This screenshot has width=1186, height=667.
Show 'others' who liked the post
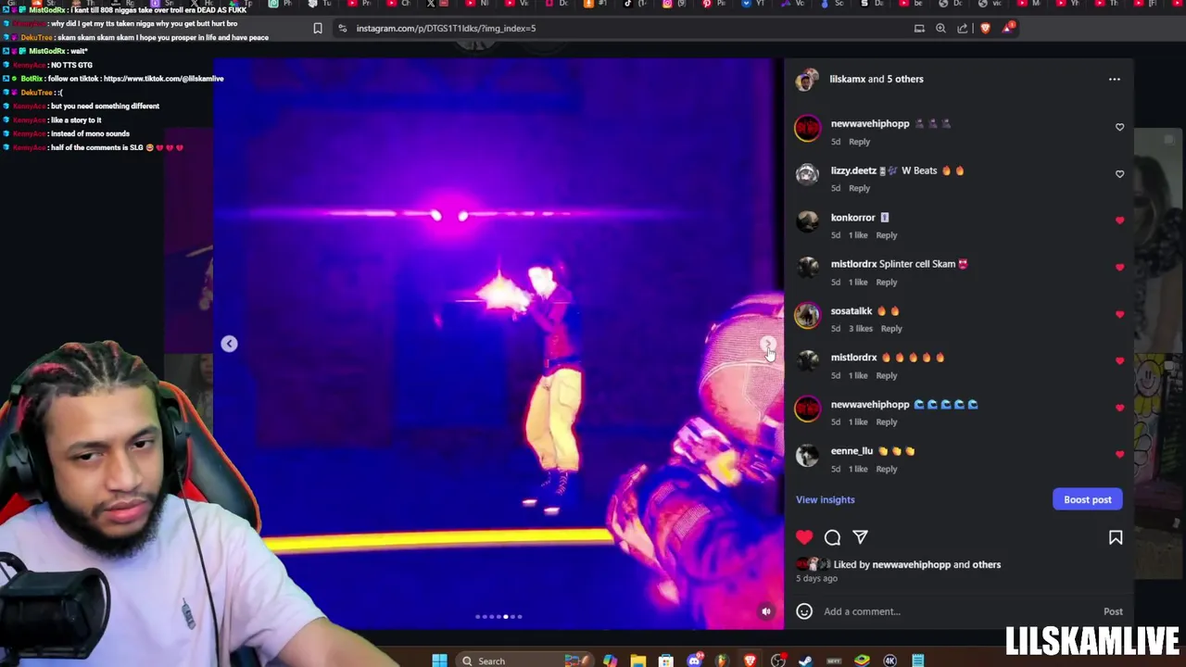(986, 564)
